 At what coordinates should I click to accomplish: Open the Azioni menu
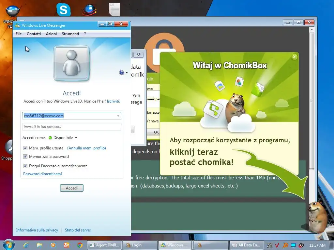pyautogui.click(x=51, y=34)
